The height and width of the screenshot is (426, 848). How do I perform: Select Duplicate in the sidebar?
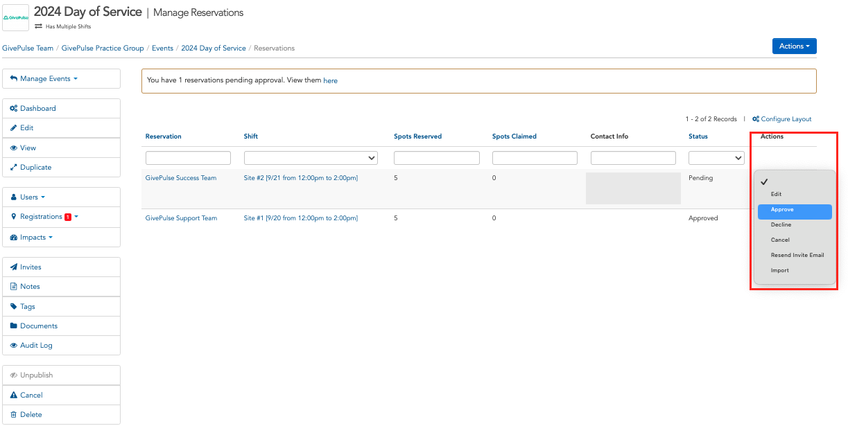pos(61,167)
